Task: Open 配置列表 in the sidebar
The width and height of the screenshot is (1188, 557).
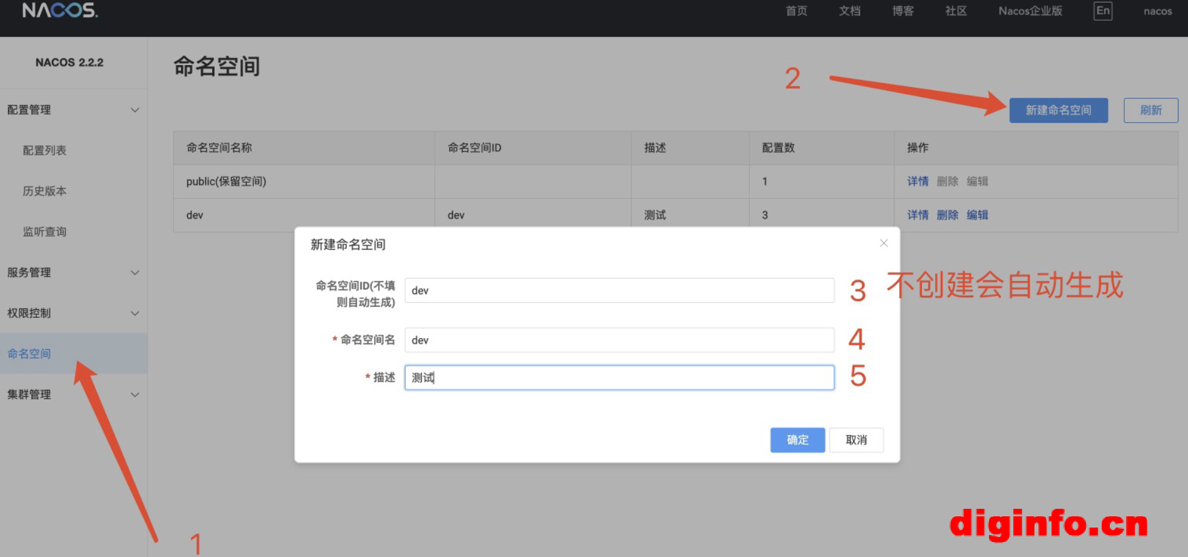Action: pyautogui.click(x=44, y=150)
